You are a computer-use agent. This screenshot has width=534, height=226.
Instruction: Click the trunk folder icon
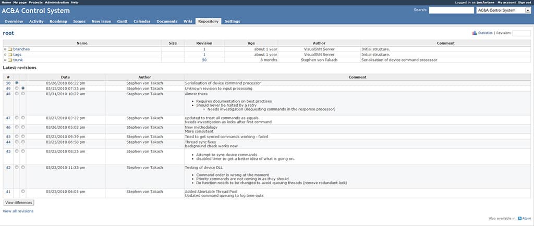click(10, 60)
